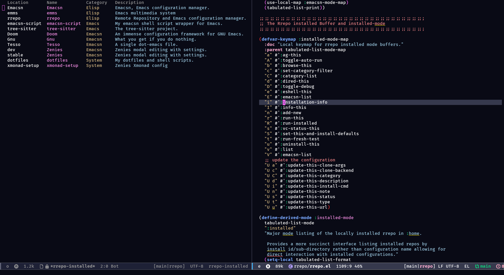
Task: Select the Tesso location entry
Action: pos(14,45)
